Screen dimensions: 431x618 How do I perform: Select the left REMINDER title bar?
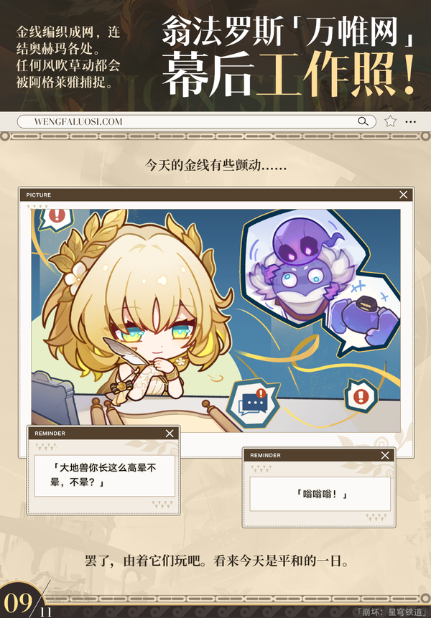coord(103,433)
